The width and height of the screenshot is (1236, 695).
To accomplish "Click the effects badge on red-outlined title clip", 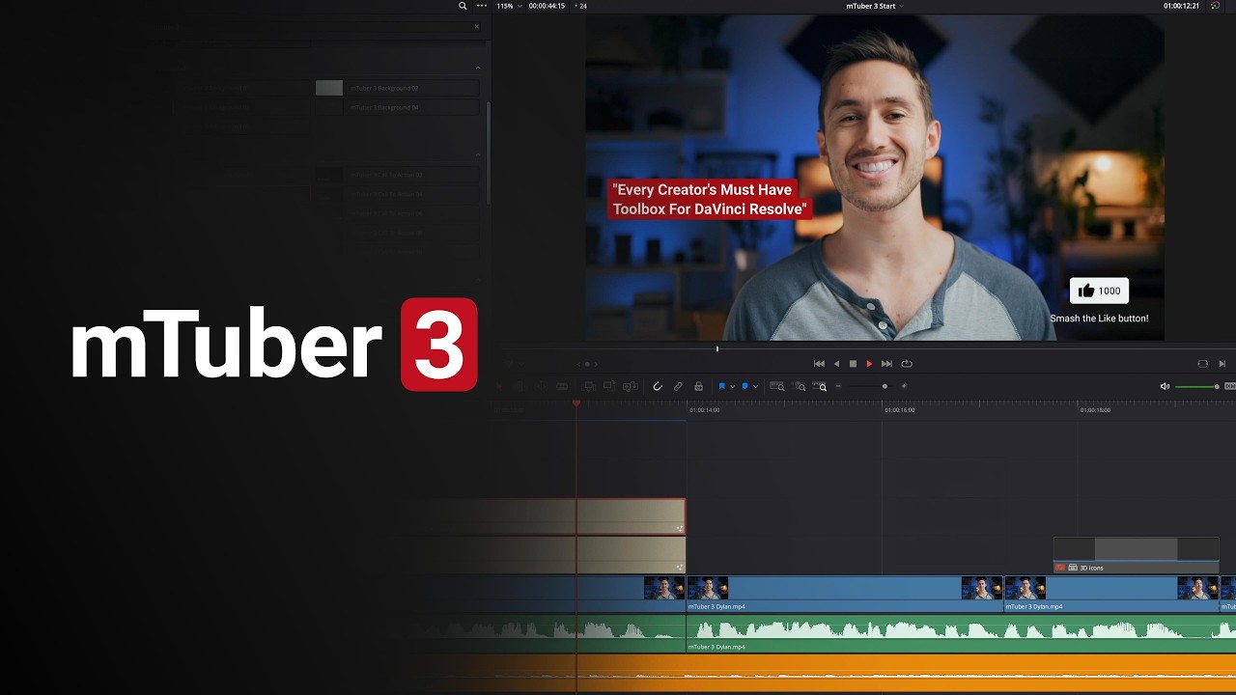I will coord(680,528).
